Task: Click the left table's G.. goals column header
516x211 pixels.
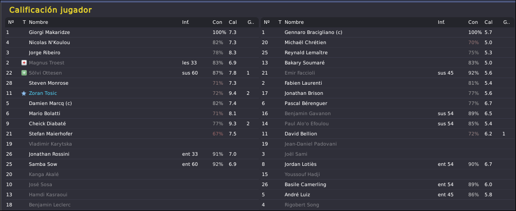Action: (250, 22)
